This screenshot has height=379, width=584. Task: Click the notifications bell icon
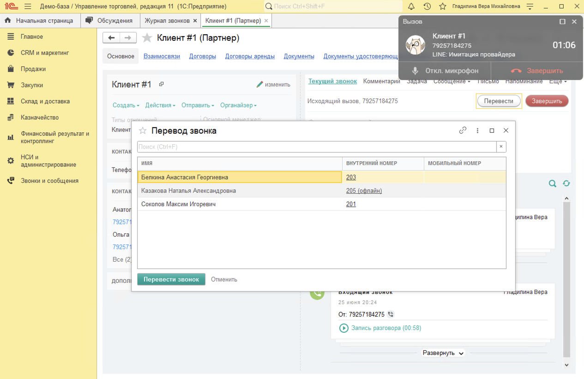point(411,6)
